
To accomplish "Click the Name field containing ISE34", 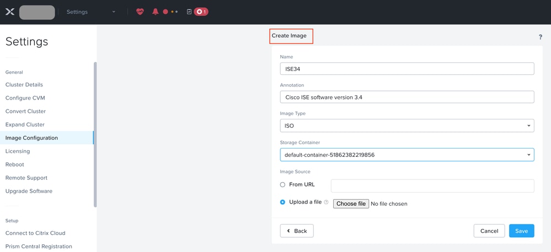I will [x=407, y=69].
